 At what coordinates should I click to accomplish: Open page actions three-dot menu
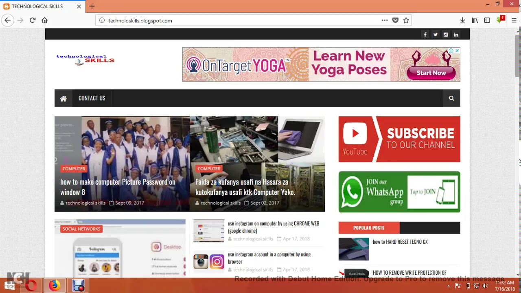(385, 20)
